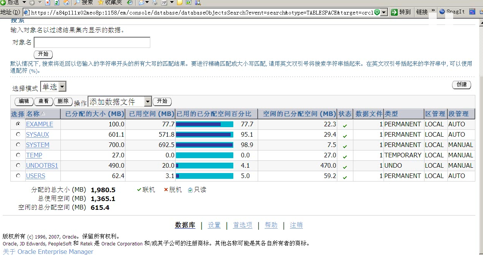Open the address bar URL history dropdown

(x=384, y=12)
